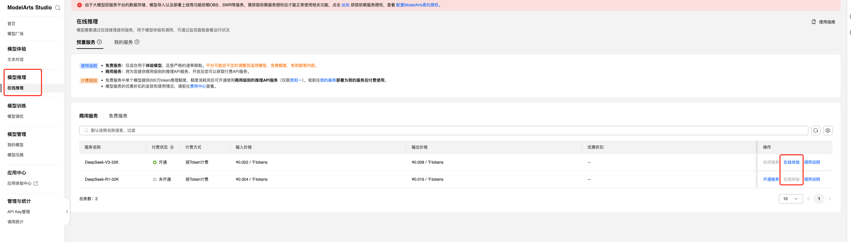Sort by 付费状态 column icon
This screenshot has width=851, height=242.
pyautogui.click(x=172, y=147)
